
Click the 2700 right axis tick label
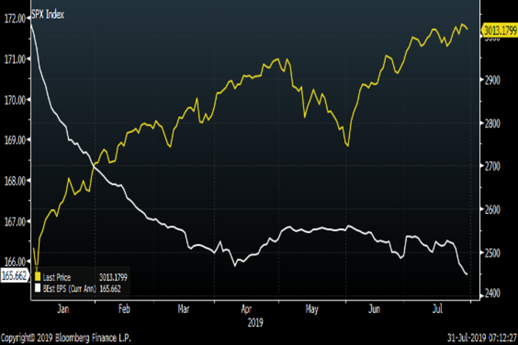[x=490, y=166]
